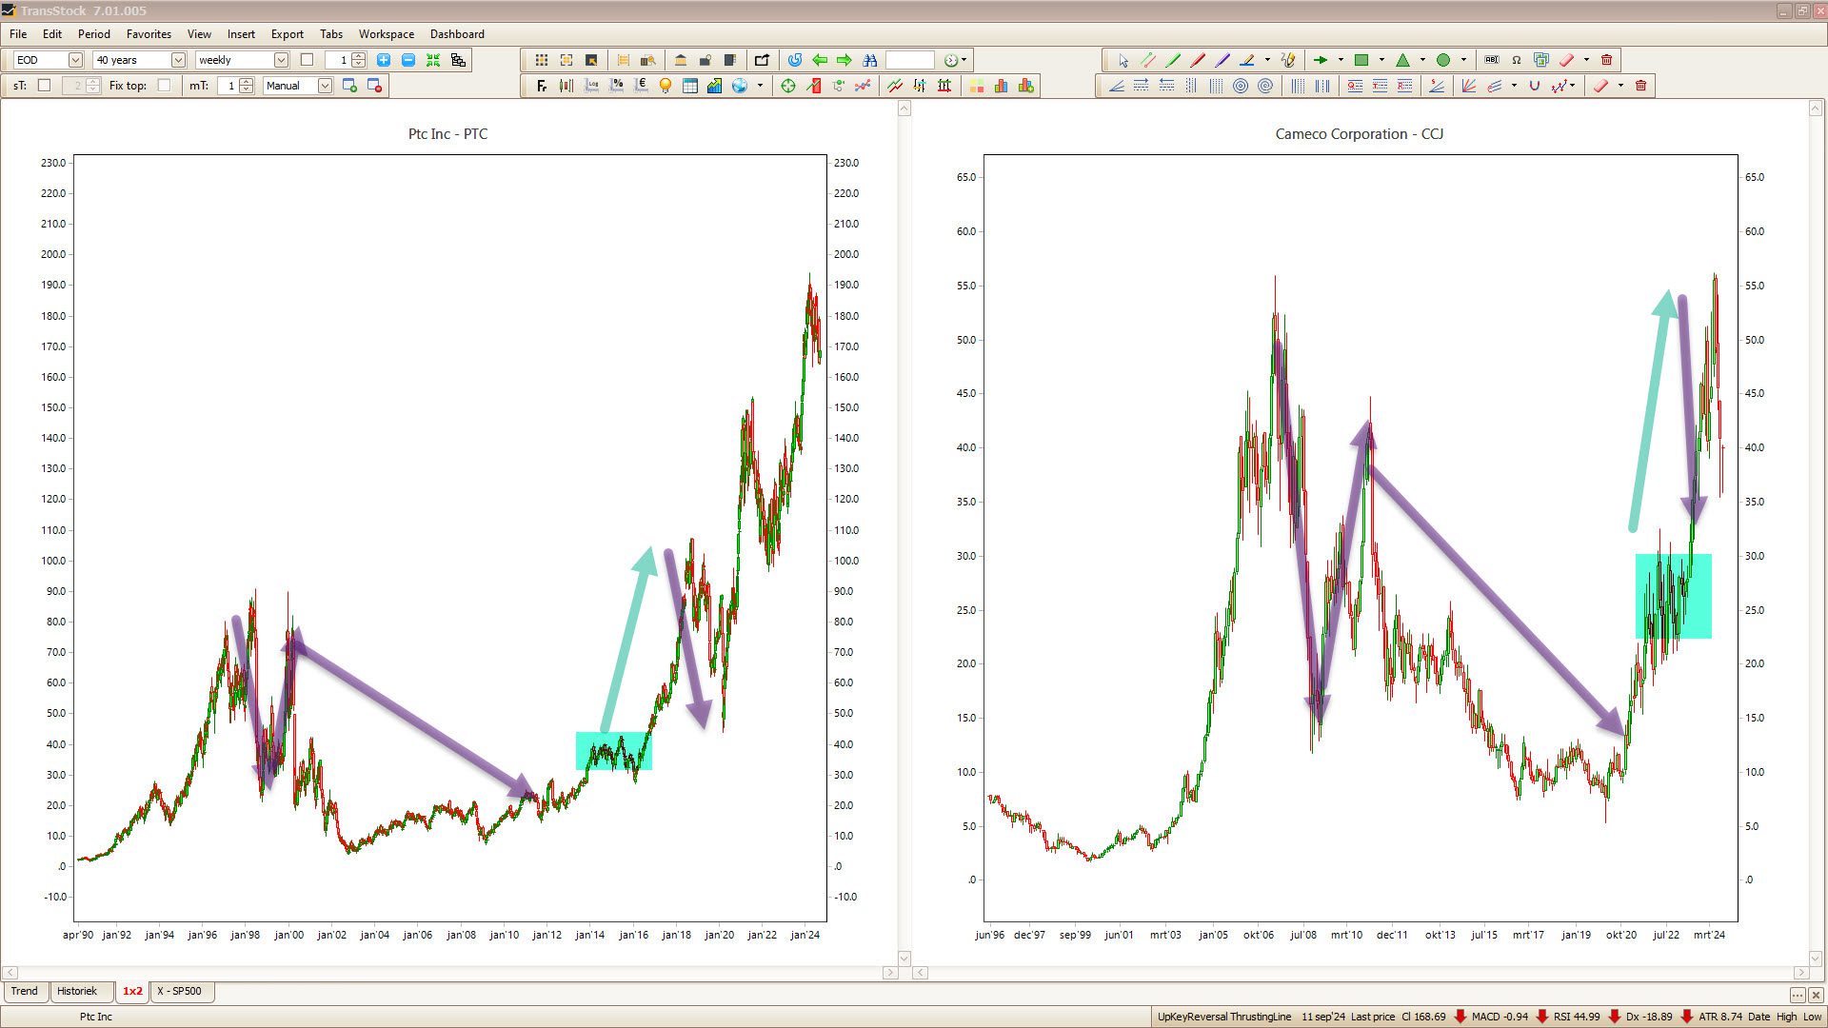Image resolution: width=1828 pixels, height=1028 pixels.
Task: Expand the weekly interval dropdown
Action: click(281, 60)
